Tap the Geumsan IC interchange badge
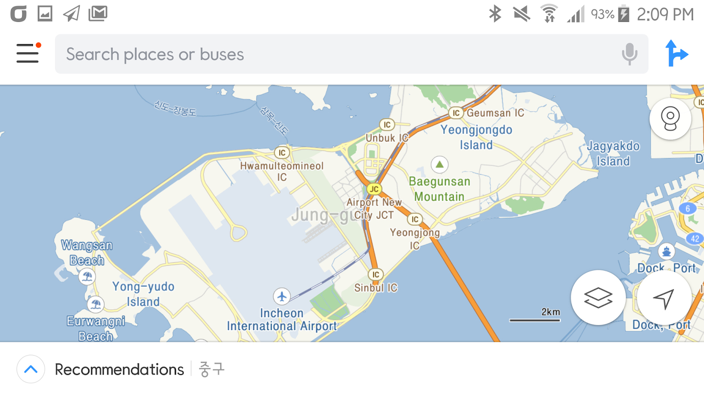The height and width of the screenshot is (396, 704). pos(456,113)
